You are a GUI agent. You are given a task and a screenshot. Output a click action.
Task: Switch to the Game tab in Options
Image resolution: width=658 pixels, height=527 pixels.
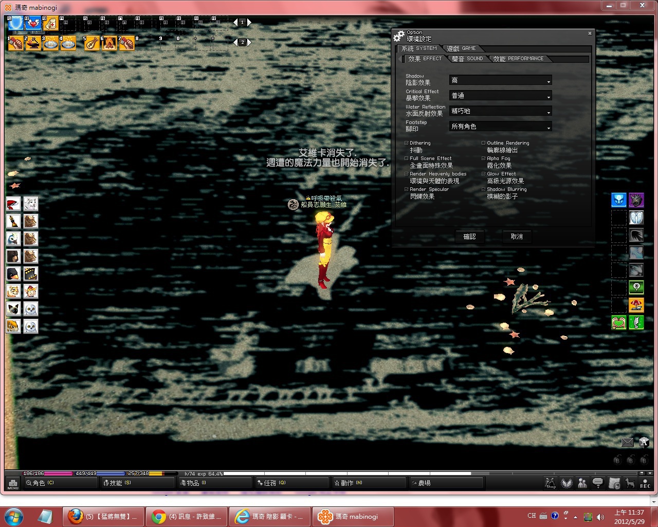coord(461,48)
